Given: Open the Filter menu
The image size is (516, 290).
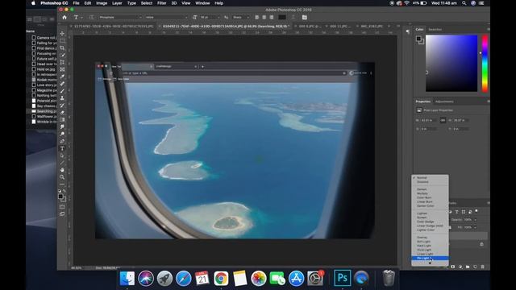Looking at the screenshot, I should point(161,3).
